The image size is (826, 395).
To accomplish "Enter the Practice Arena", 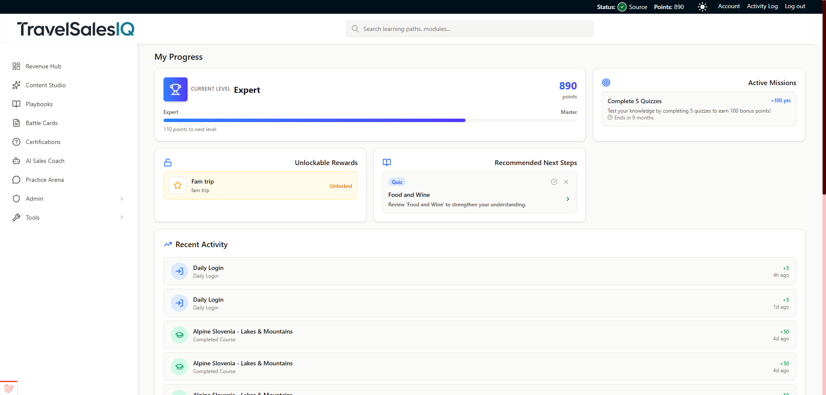I will pyautogui.click(x=45, y=179).
